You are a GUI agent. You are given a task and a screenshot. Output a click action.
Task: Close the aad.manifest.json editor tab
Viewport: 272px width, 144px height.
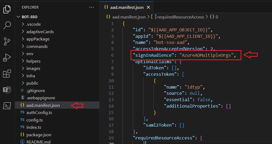pos(148,7)
